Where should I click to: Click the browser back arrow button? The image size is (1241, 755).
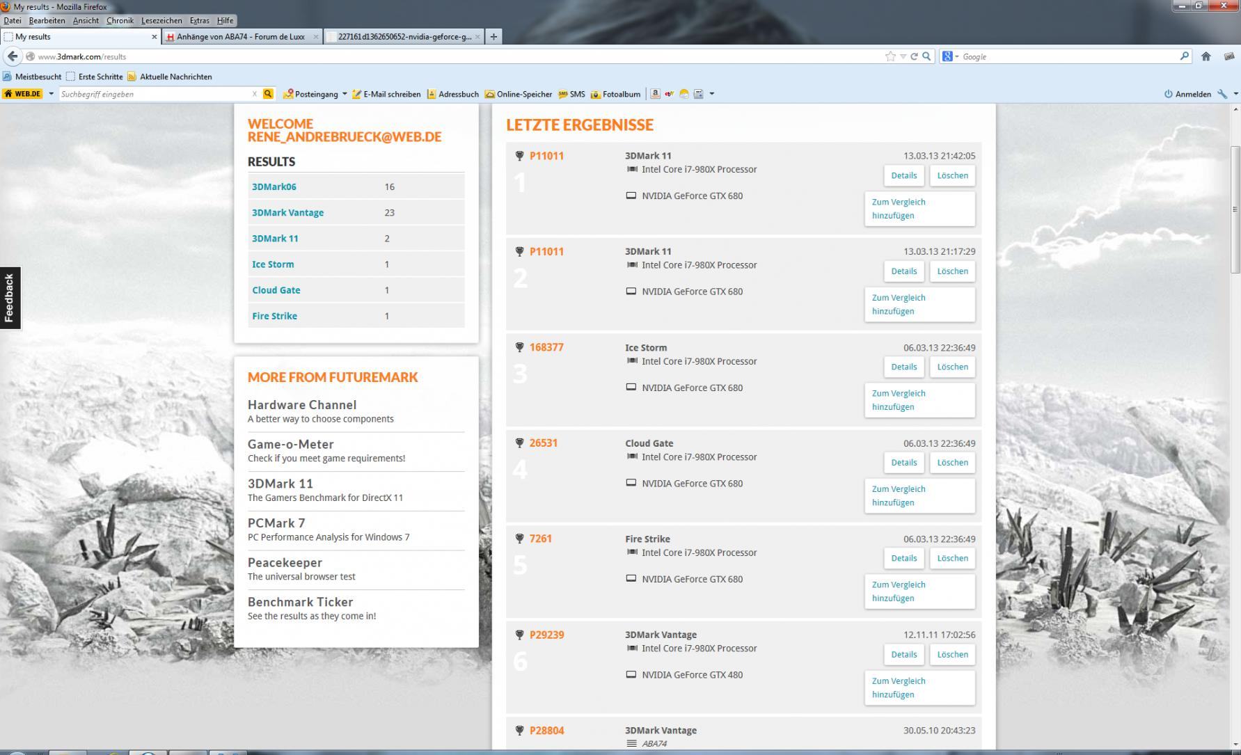[13, 56]
